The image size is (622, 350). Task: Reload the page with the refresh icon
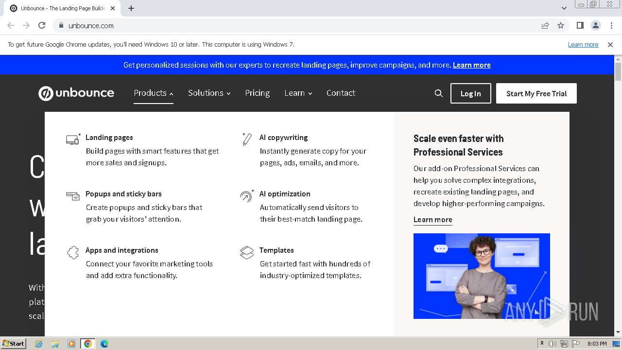pyautogui.click(x=42, y=25)
